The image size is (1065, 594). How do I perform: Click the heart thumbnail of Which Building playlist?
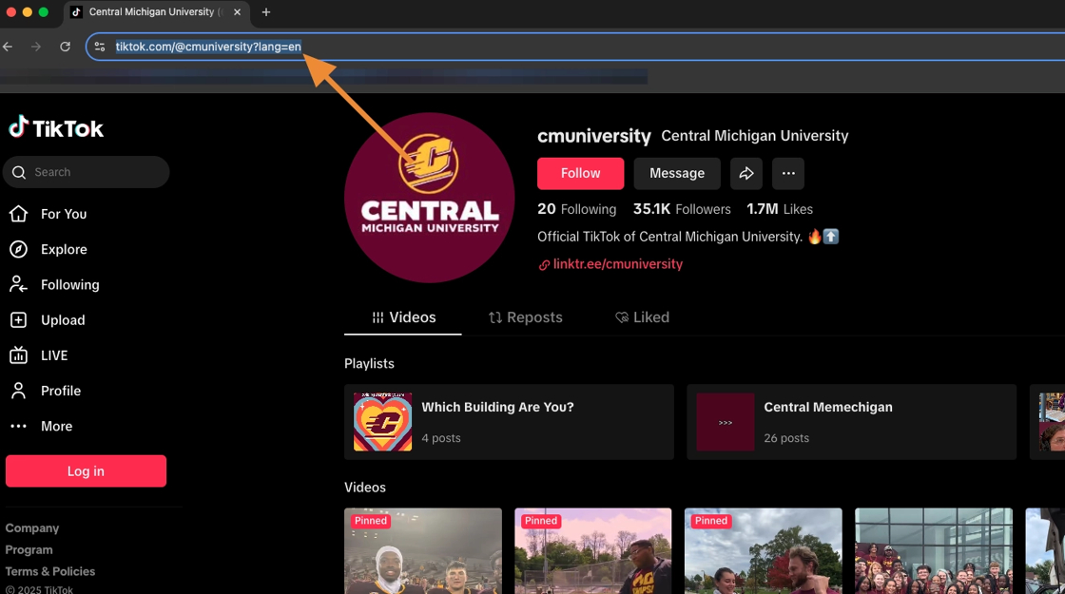(382, 422)
